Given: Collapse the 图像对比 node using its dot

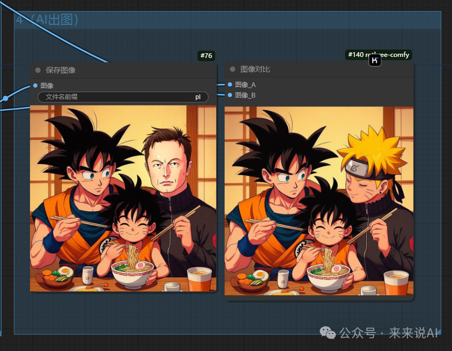Looking at the screenshot, I should [x=233, y=69].
